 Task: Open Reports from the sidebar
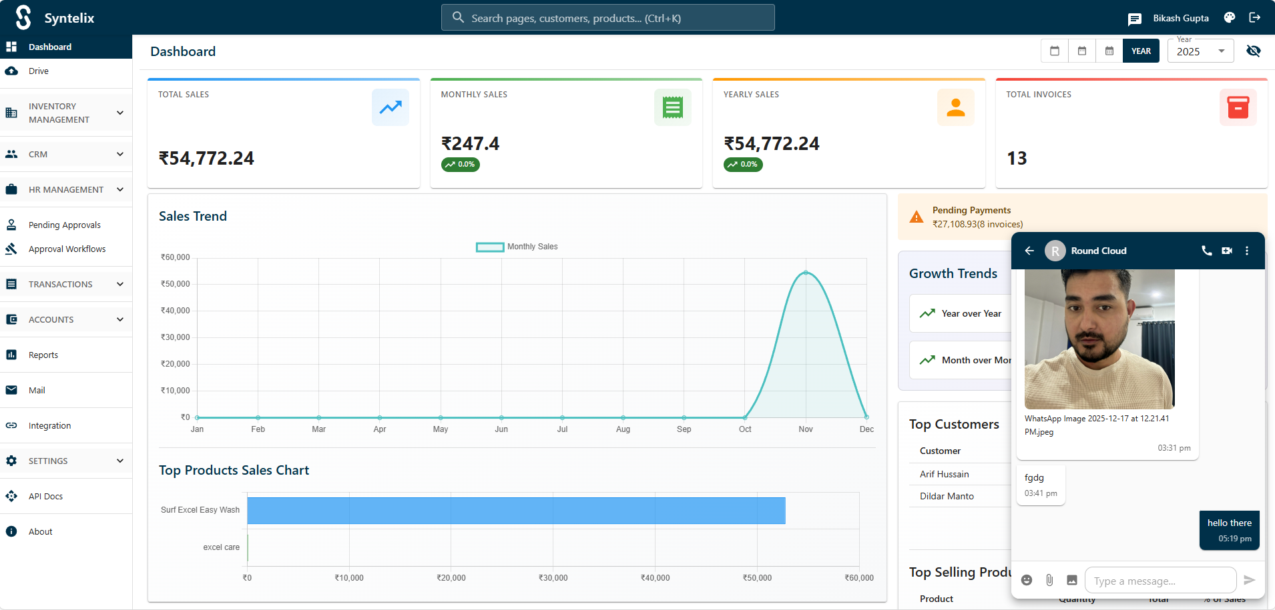click(x=43, y=355)
